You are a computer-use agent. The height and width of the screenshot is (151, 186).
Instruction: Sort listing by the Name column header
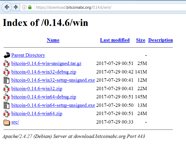[53, 40]
